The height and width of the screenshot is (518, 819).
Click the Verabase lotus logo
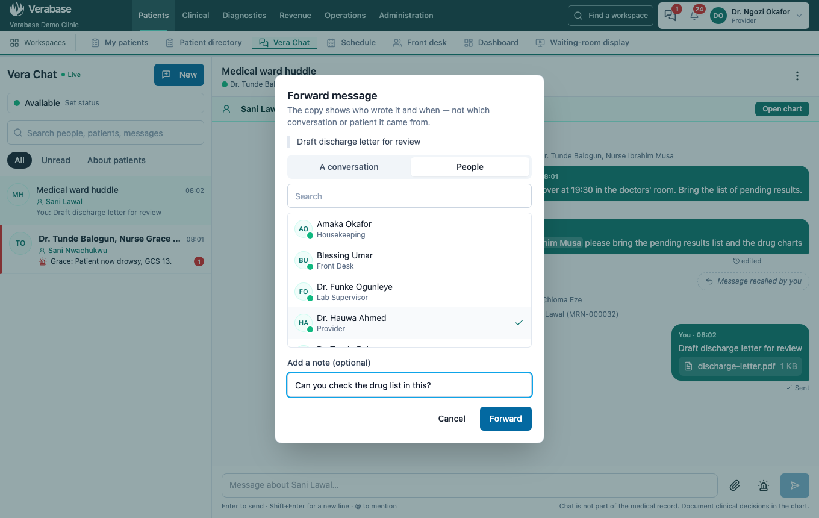pos(17,10)
